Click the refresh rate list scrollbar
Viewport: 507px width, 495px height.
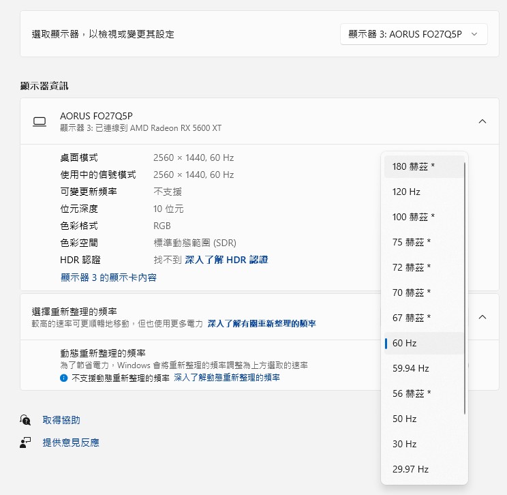coord(465,286)
